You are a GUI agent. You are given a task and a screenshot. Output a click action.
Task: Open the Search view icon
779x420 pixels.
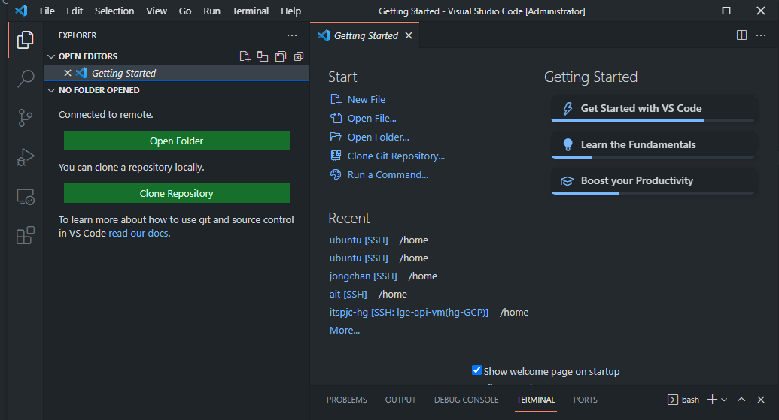point(26,78)
